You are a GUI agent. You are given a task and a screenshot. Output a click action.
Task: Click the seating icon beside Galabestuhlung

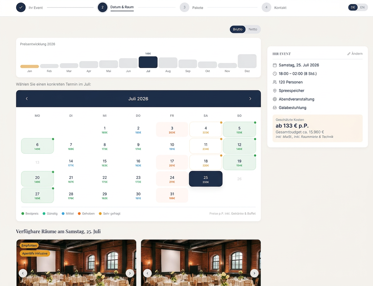(274, 108)
